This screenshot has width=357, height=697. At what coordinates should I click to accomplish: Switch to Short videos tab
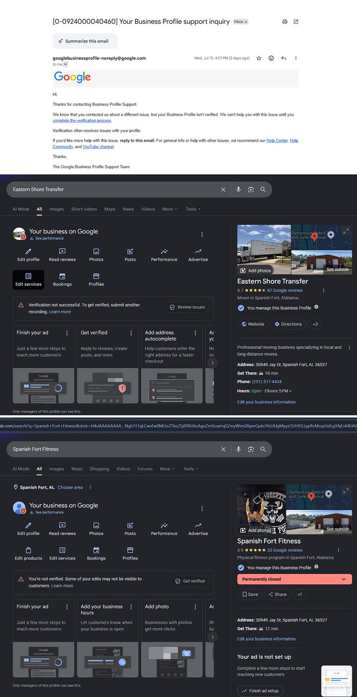[84, 209]
